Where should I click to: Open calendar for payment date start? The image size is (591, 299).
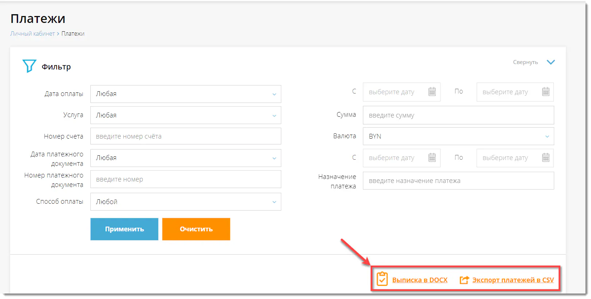432,92
